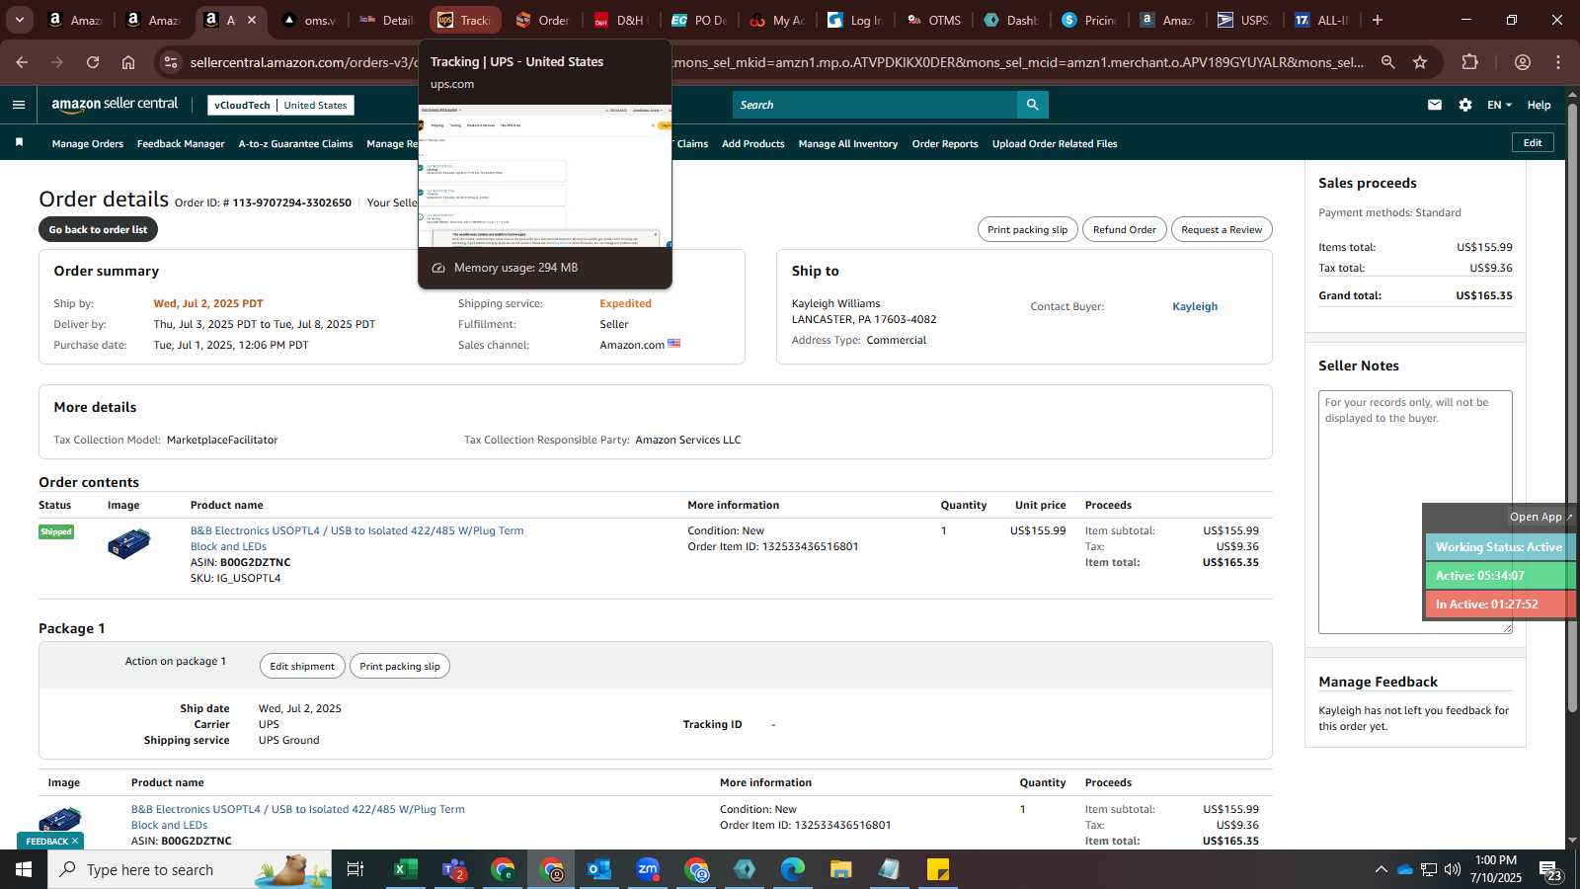
Task: Go to browser home icon
Action: click(x=128, y=62)
